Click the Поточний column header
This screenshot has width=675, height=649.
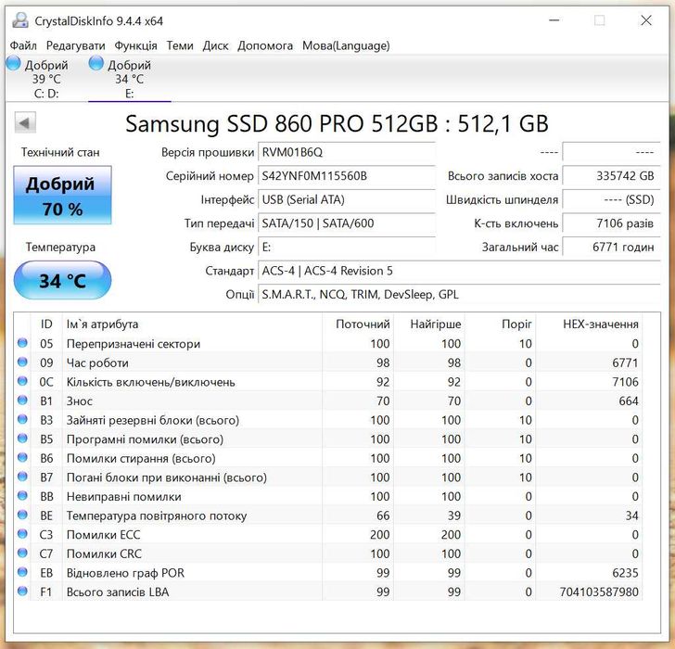[358, 324]
